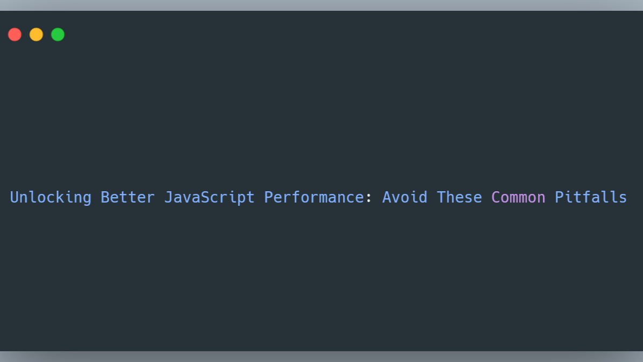Click the capital "P" in "Pitfalls"
Image resolution: width=643 pixels, height=362 pixels.
coord(560,197)
